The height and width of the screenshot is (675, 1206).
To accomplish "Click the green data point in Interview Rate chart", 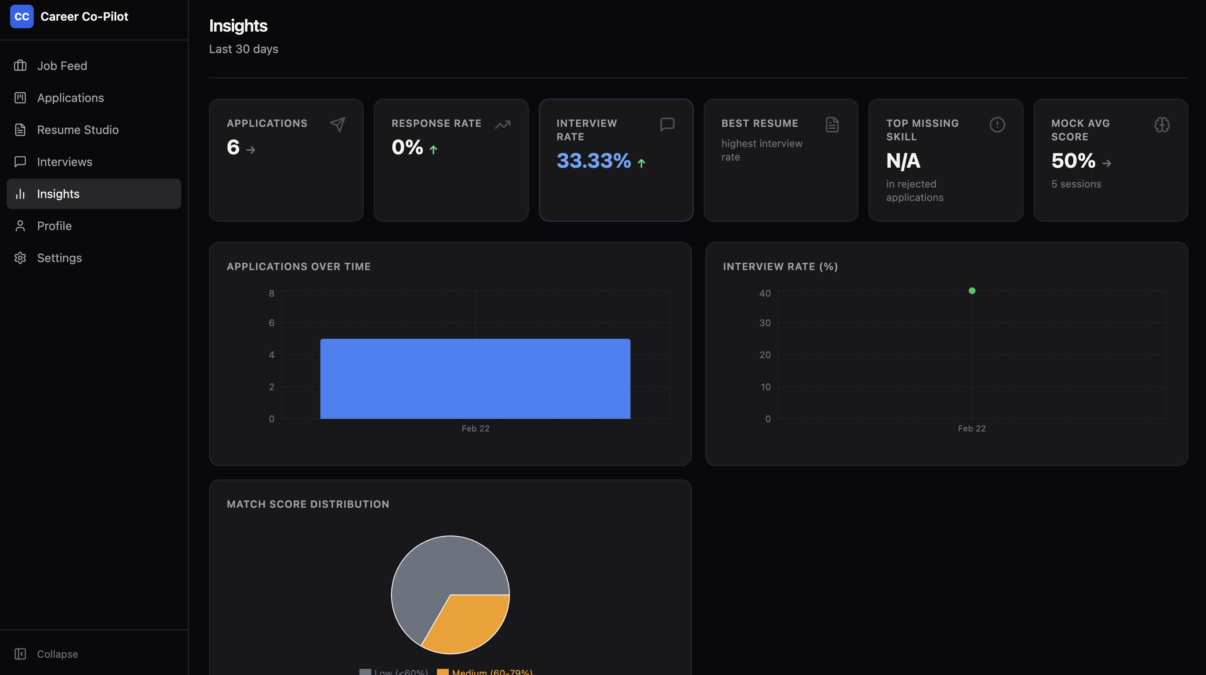I will 972,291.
